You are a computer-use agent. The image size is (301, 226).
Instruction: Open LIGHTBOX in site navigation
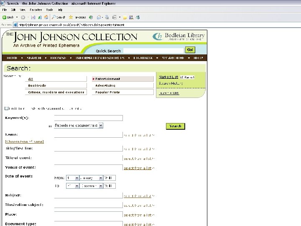(x=143, y=58)
